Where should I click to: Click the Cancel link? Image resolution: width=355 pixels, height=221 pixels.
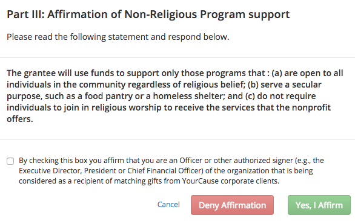(168, 205)
